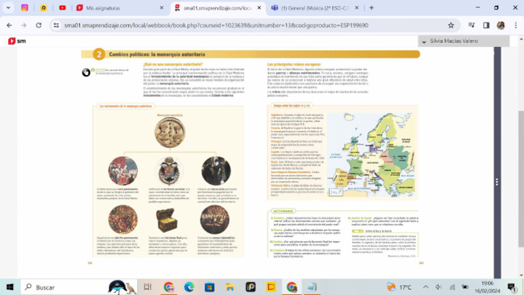Open the pinned Instagram tab
The image size is (524, 295).
(x=25, y=7)
